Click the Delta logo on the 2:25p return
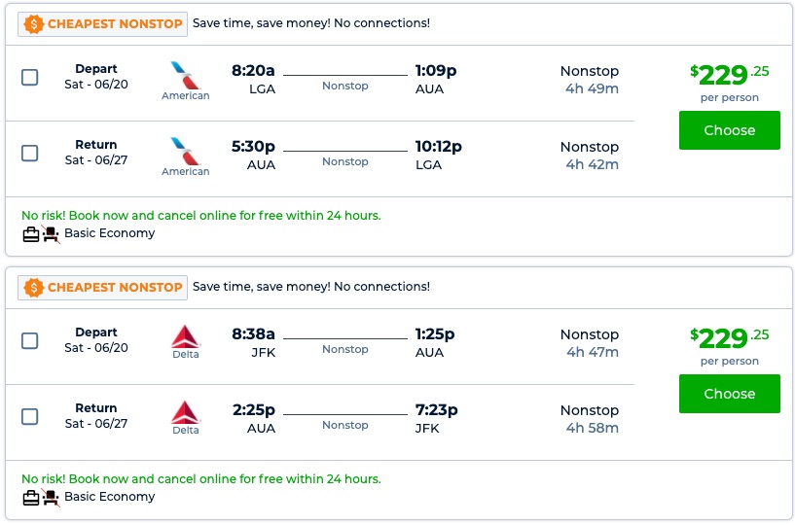Viewport: 795px width, 525px height. pos(185,412)
